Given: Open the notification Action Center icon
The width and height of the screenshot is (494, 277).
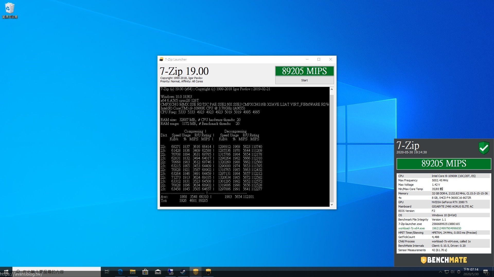Looking at the screenshot, I should coord(486,272).
